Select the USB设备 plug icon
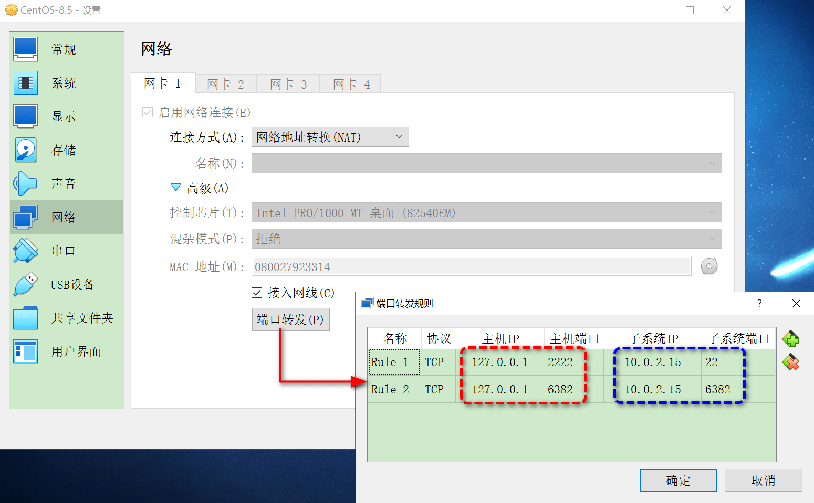The height and width of the screenshot is (503, 814). pos(26,284)
